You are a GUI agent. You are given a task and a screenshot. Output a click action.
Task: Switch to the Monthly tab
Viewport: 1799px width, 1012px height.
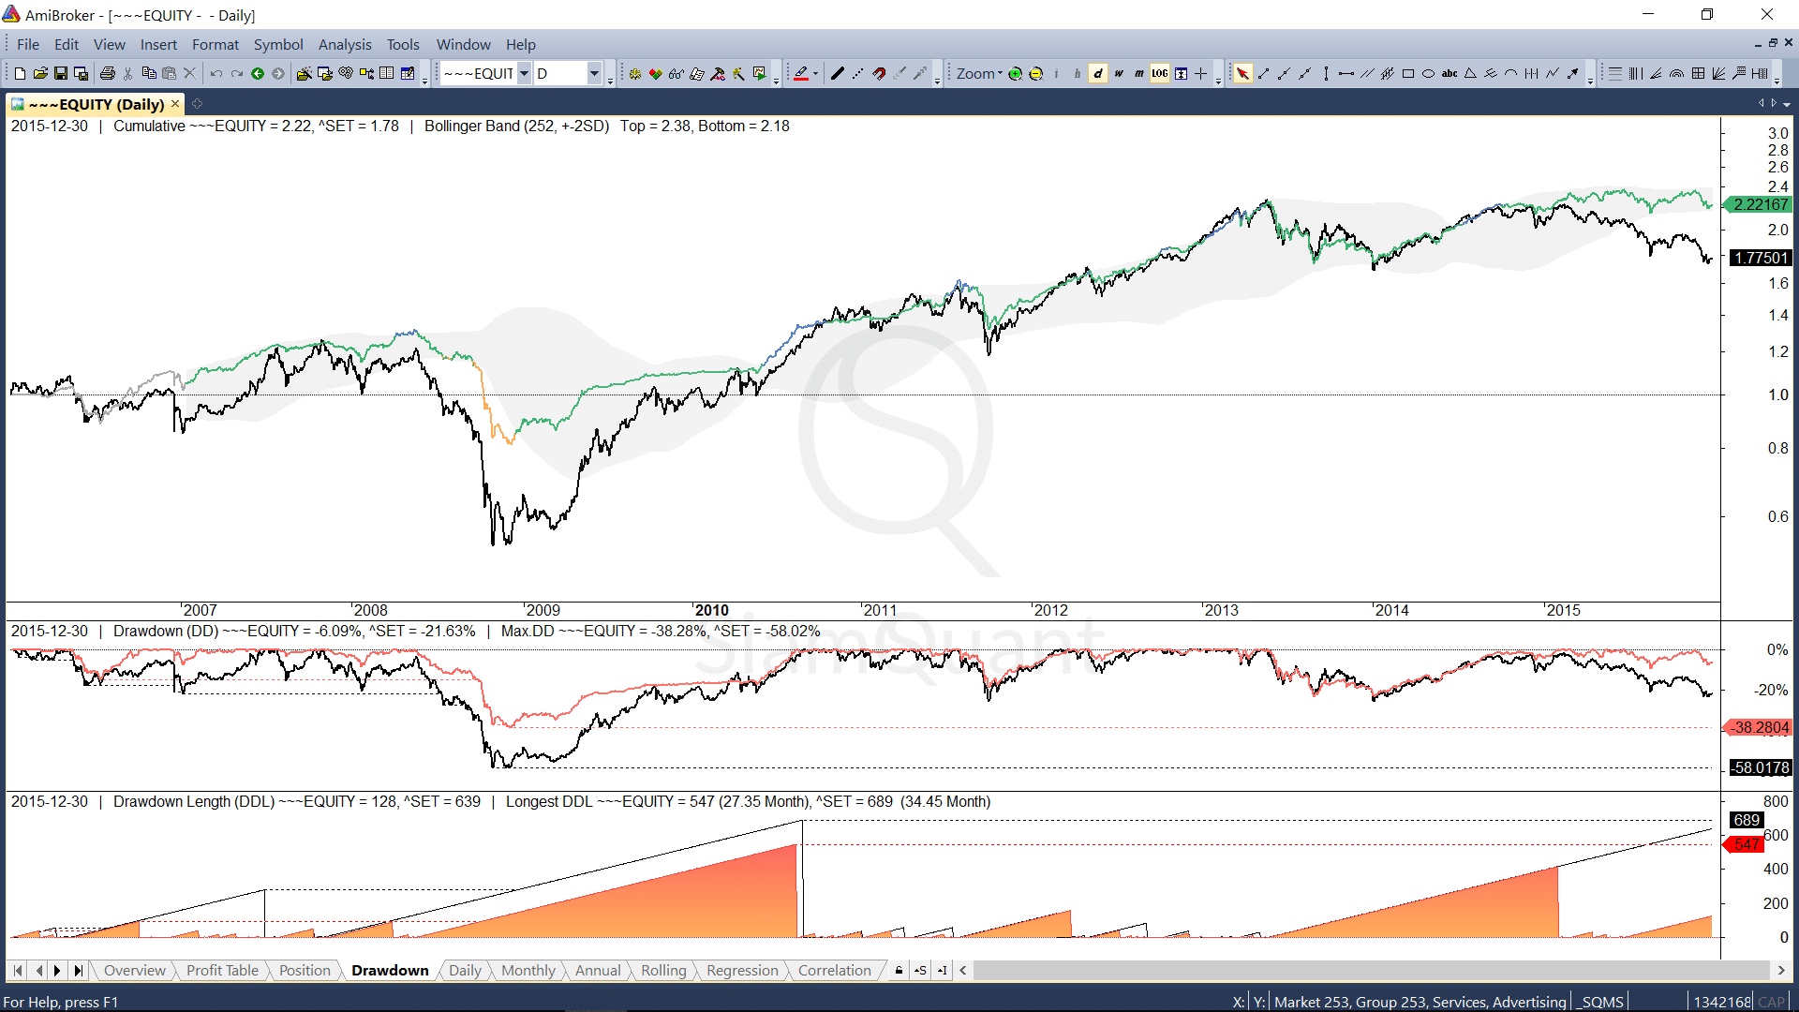(x=528, y=970)
